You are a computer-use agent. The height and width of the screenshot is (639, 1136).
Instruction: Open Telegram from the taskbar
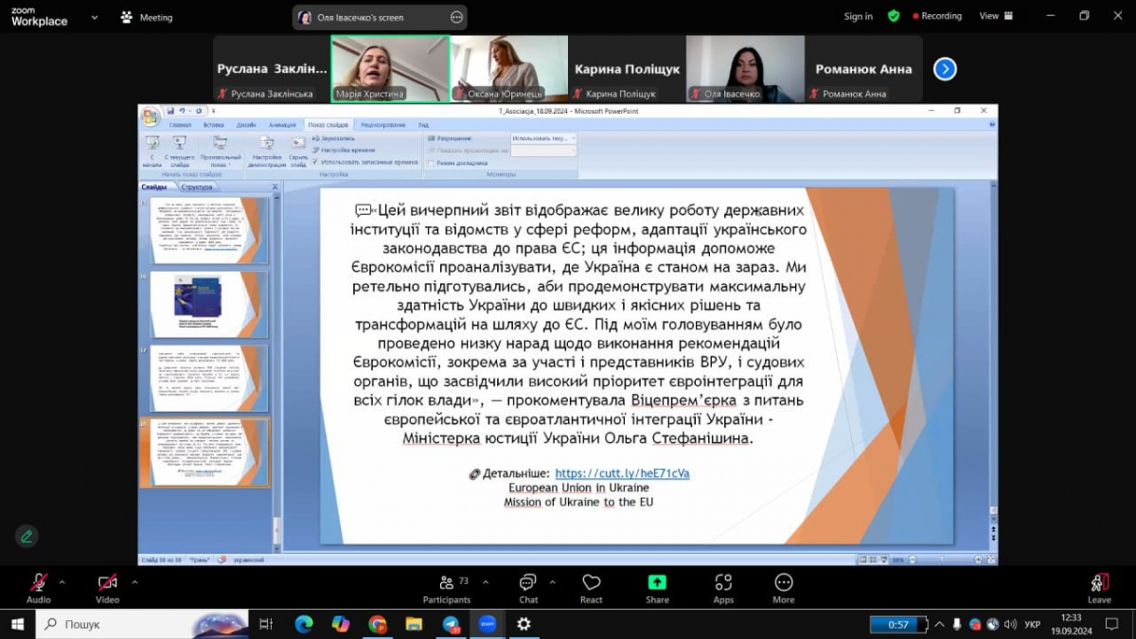tap(451, 624)
